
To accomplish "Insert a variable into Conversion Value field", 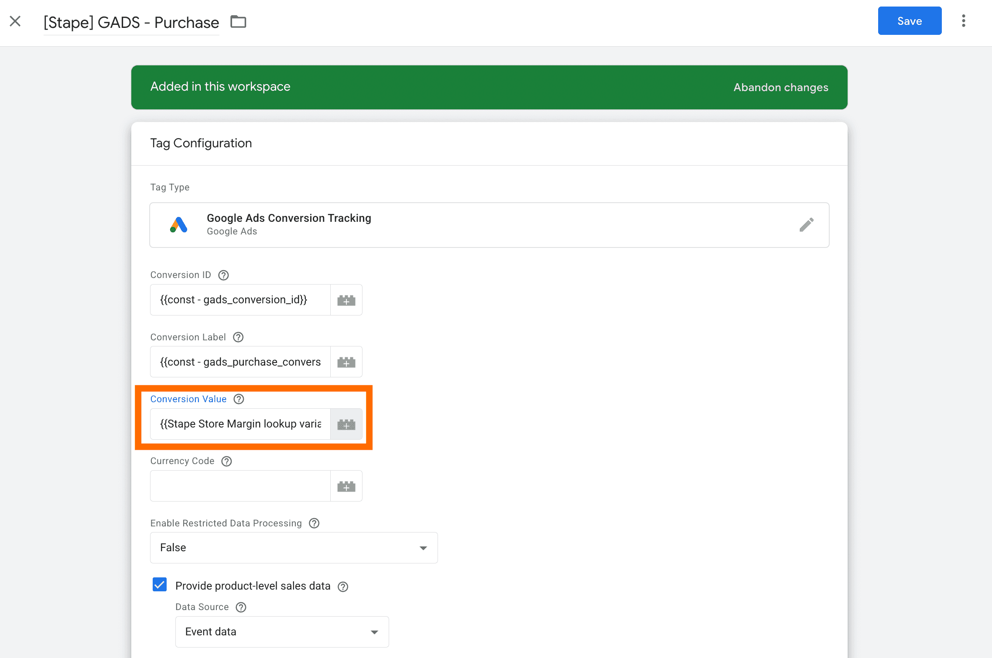I will pyautogui.click(x=346, y=424).
